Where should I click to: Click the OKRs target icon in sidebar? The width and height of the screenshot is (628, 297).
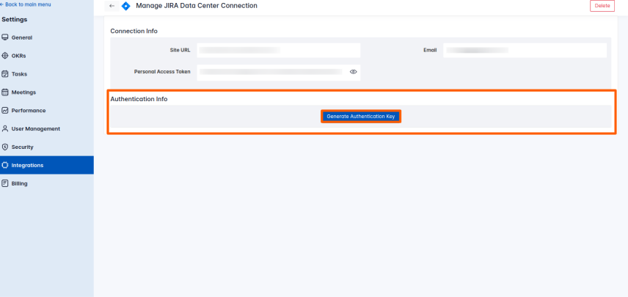[x=5, y=56]
